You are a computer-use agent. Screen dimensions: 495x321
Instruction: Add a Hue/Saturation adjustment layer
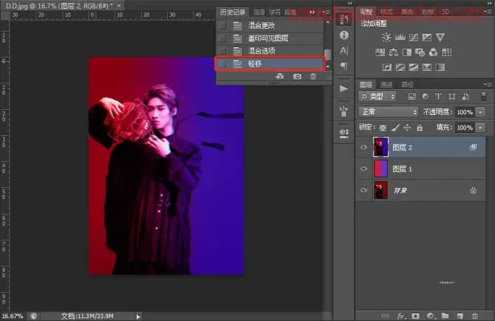pyautogui.click(x=380, y=53)
